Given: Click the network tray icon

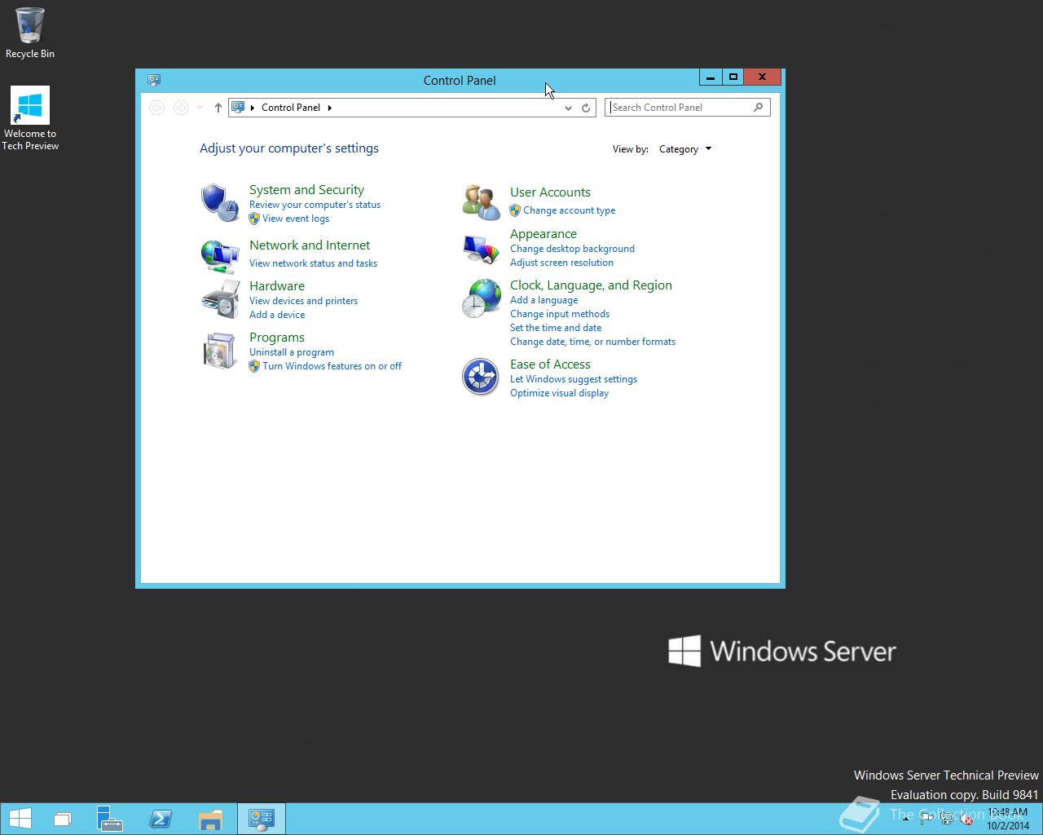Looking at the screenshot, I should pyautogui.click(x=947, y=819).
